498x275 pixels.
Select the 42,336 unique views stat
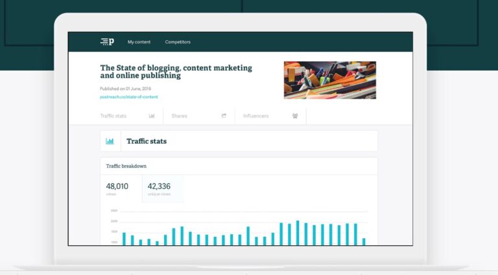pos(159,187)
